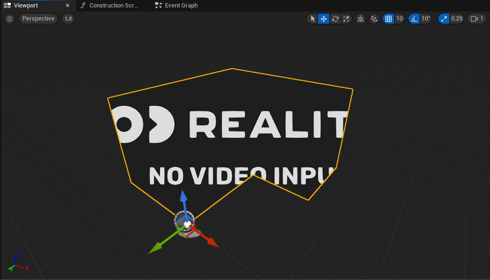Open the Perspective view type menu
Screen dimensions: 490x280
[38, 19]
